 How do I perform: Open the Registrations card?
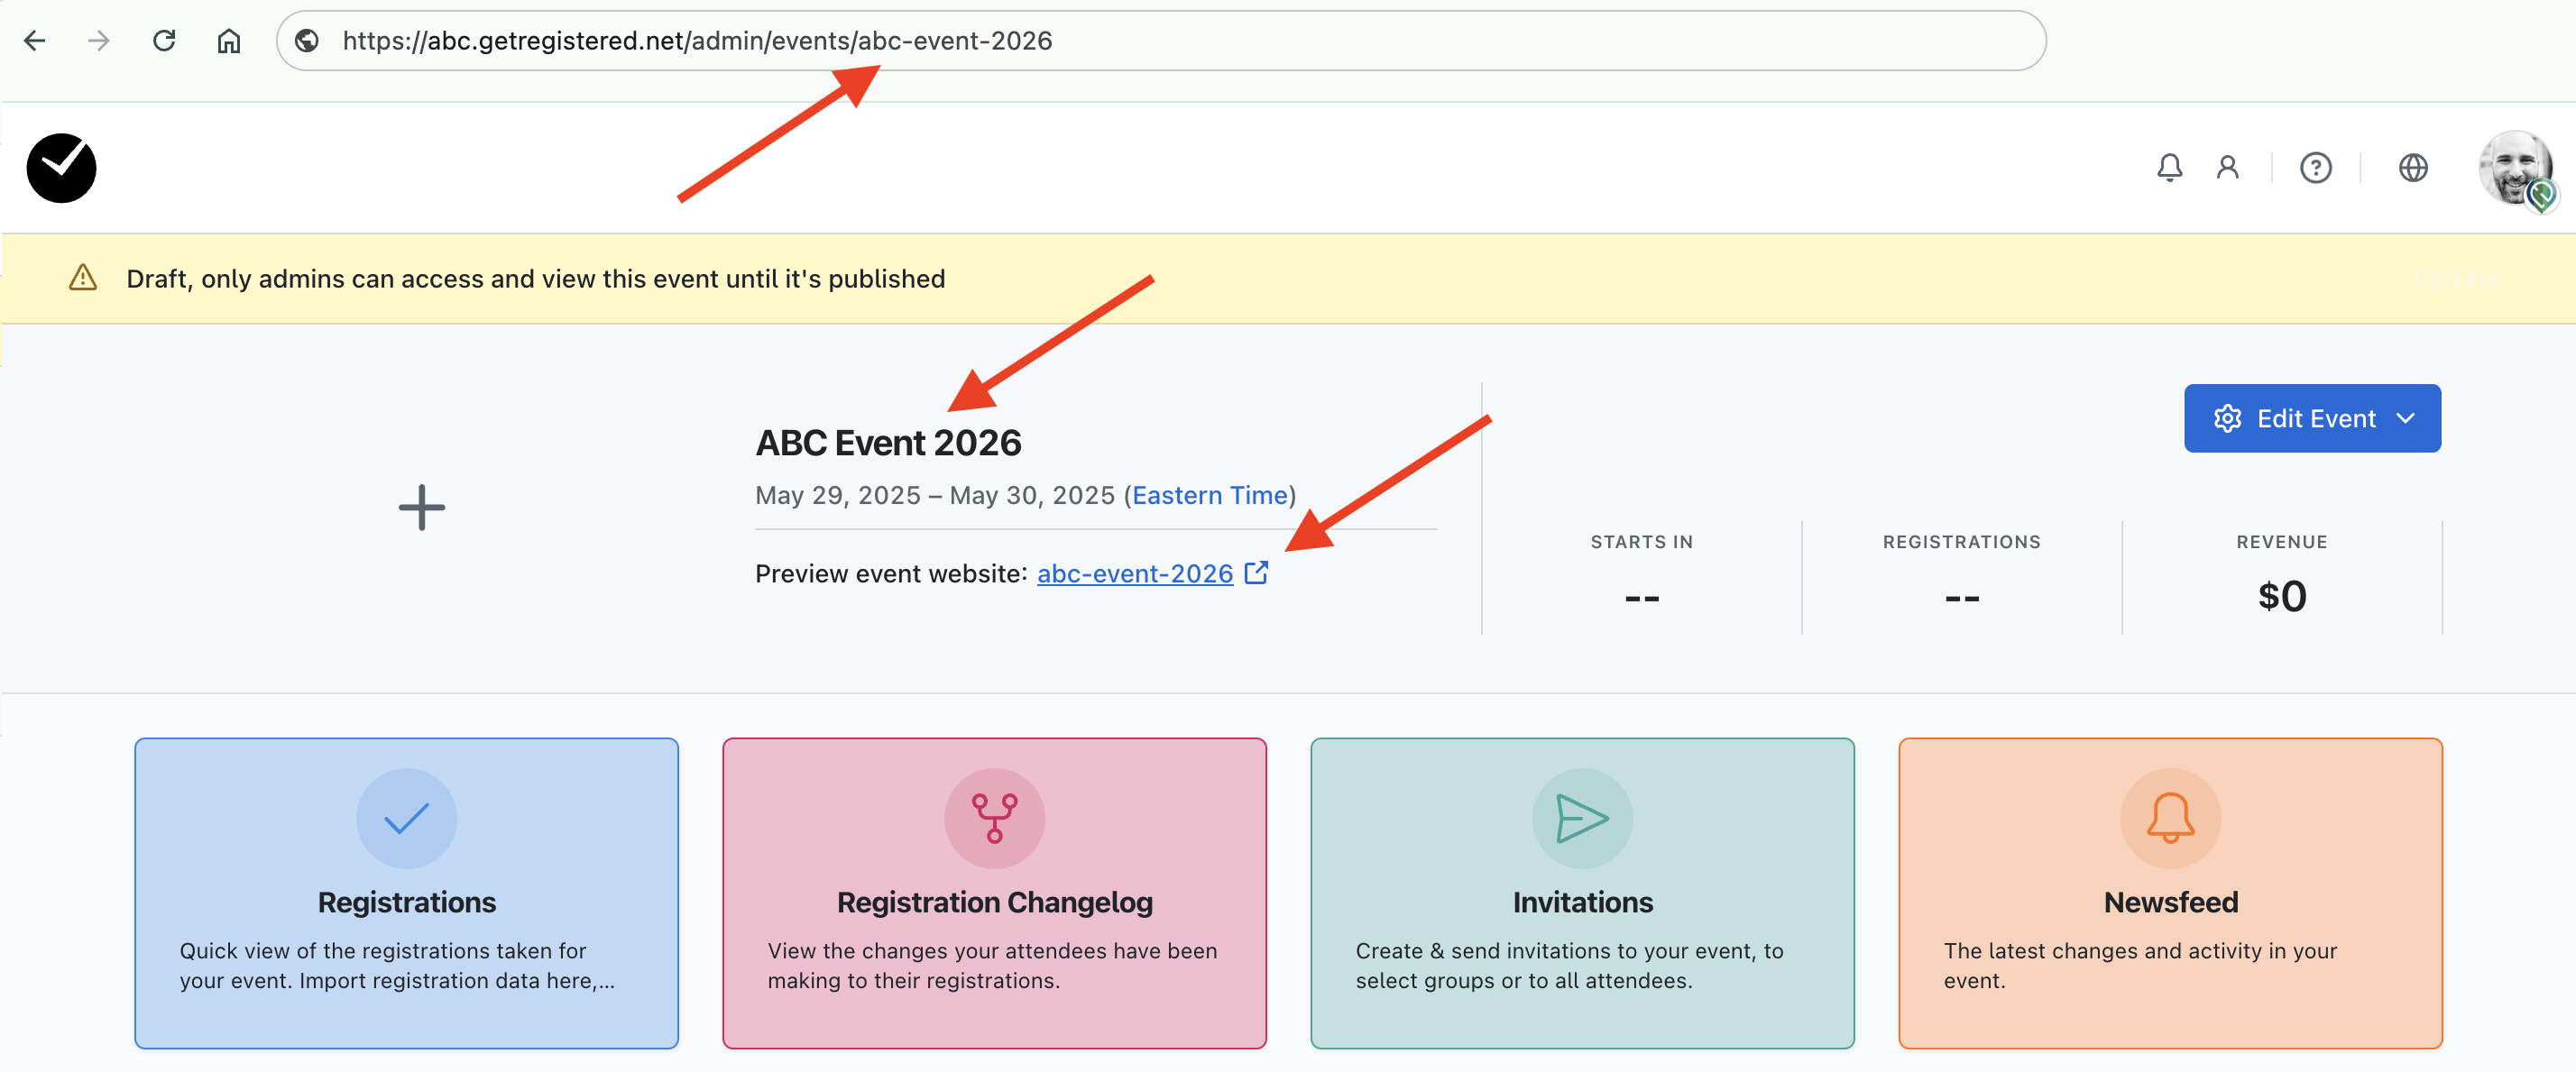(x=406, y=892)
